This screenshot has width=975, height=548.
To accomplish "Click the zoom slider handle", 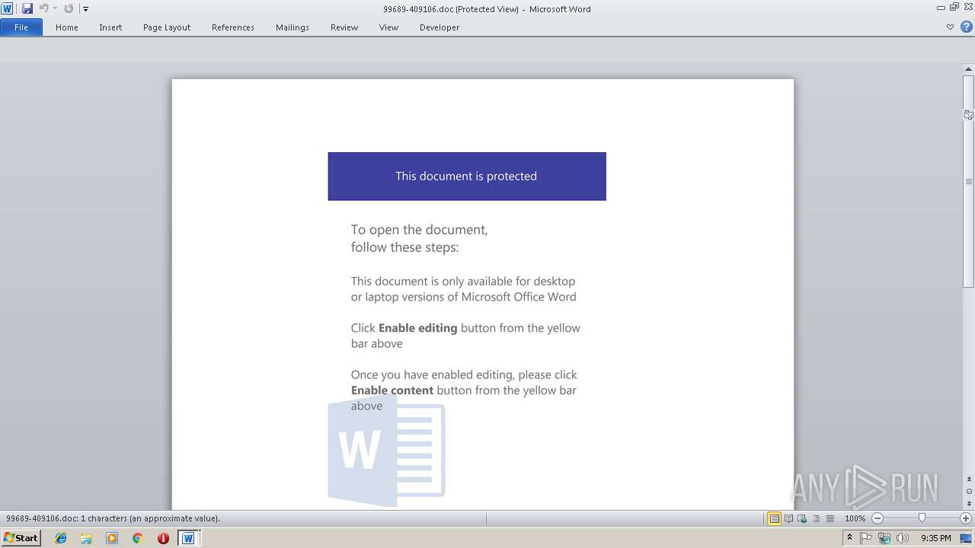I will coord(922,518).
